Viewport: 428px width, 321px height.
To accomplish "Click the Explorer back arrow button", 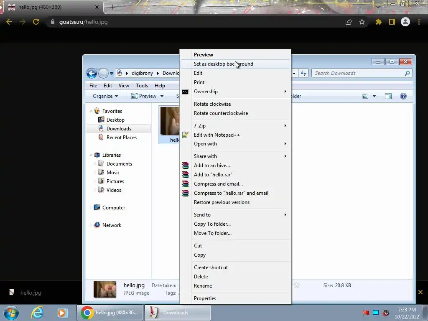I will click(92, 73).
